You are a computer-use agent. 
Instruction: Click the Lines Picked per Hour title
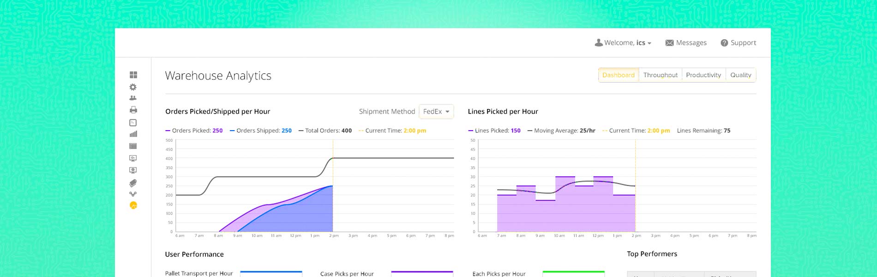coord(503,112)
